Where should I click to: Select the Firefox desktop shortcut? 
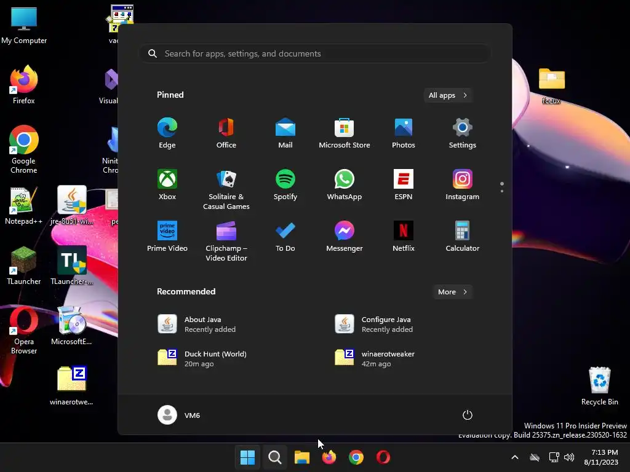tap(24, 85)
